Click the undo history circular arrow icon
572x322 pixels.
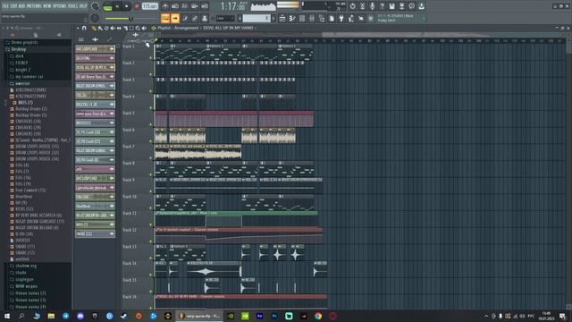(x=352, y=6)
